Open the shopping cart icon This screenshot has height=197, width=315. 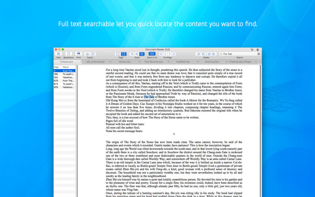(252, 50)
